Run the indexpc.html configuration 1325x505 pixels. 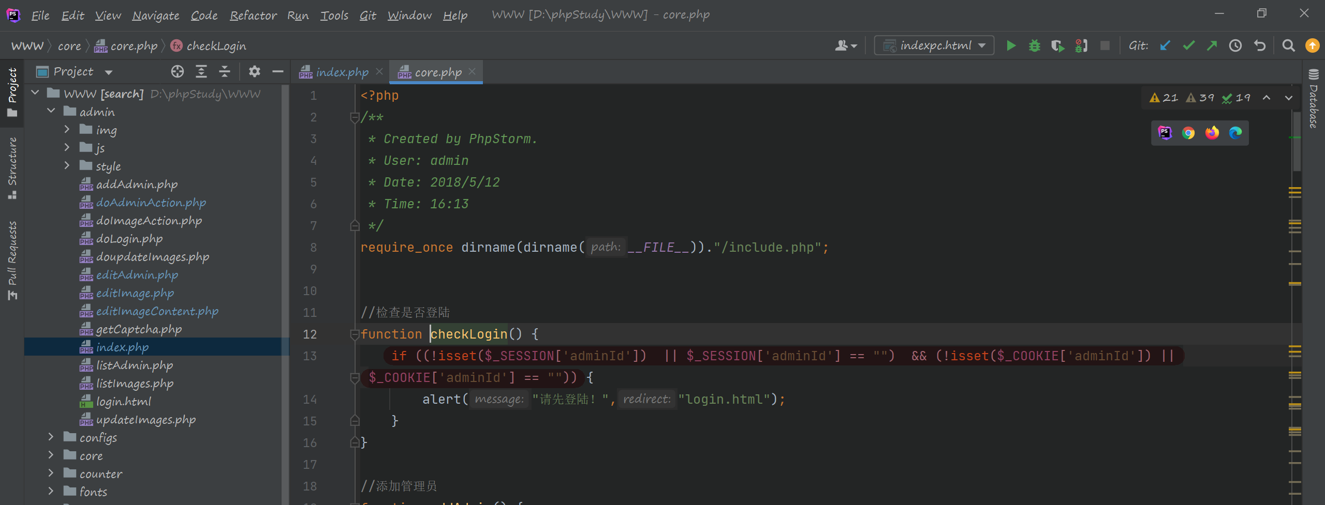click(x=1010, y=46)
